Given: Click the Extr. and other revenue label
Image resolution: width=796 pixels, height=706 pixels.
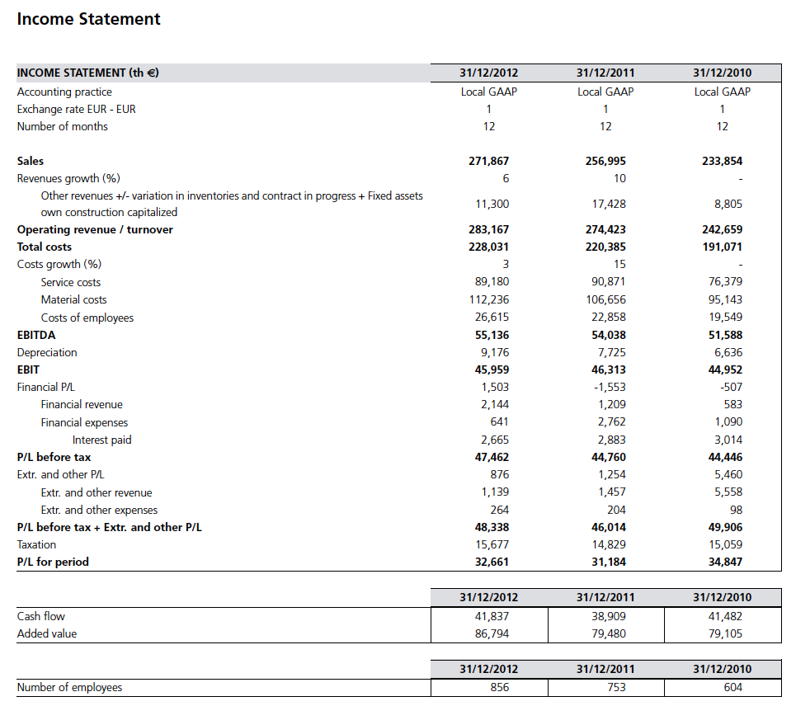Looking at the screenshot, I should (x=97, y=493).
